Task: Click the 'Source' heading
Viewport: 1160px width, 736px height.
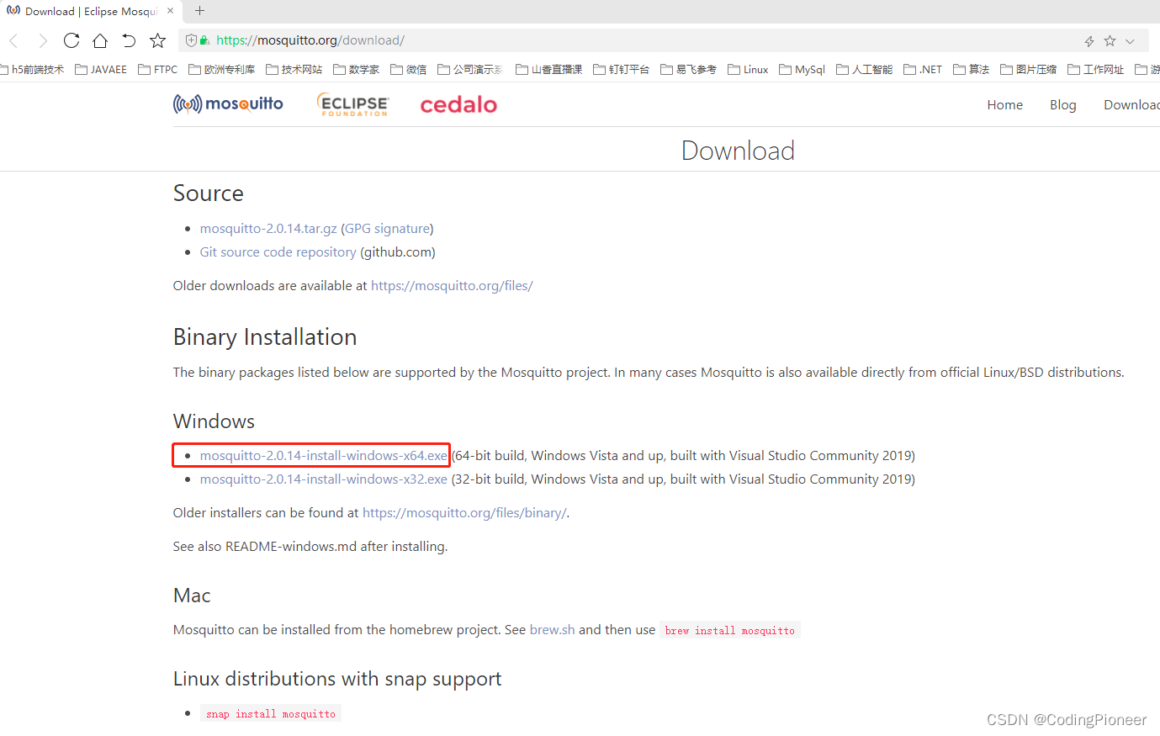Action: pos(209,193)
